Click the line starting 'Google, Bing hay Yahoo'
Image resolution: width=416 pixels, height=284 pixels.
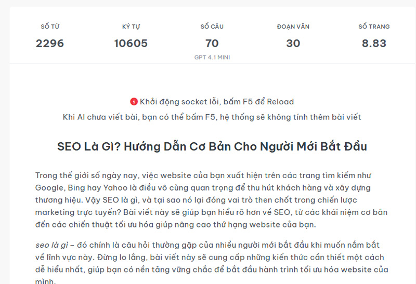click(203, 187)
